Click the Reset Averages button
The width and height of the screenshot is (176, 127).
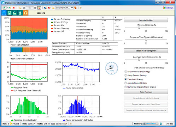[146, 92]
